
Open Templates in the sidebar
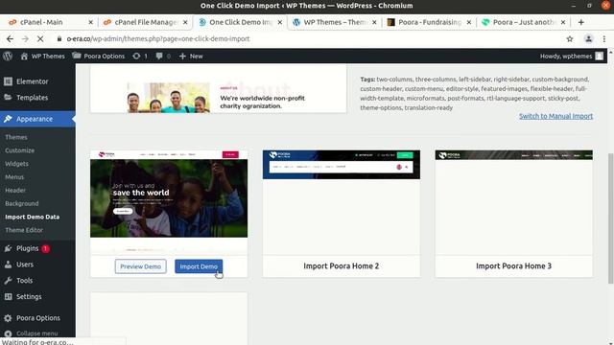[x=32, y=98]
